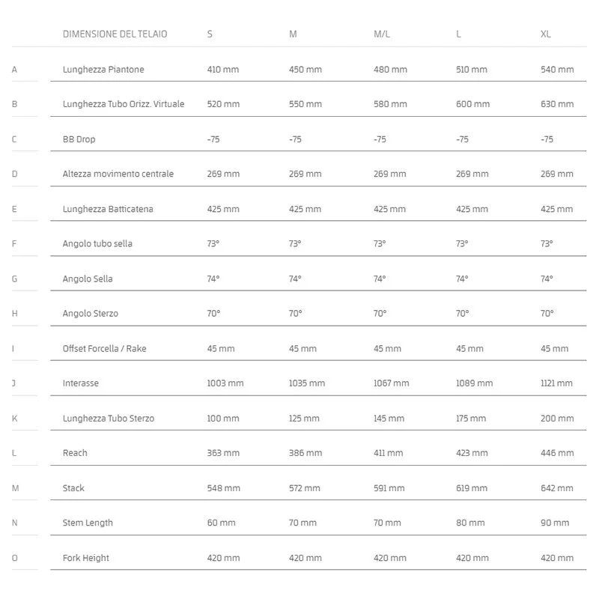
Task: Select the XL size column header
Action: (x=546, y=34)
